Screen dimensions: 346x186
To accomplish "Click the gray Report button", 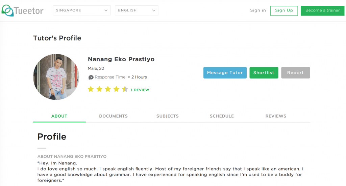I will [295, 73].
